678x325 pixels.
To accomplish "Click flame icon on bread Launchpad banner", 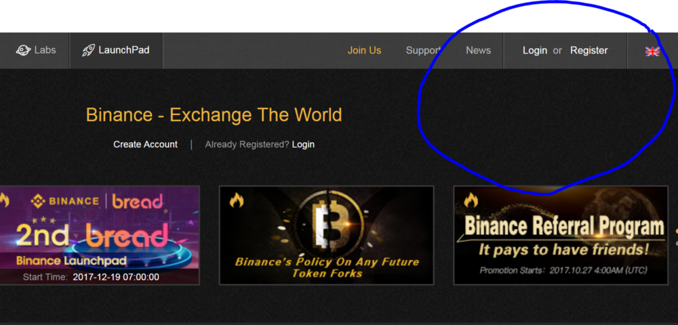I will tap(4, 200).
